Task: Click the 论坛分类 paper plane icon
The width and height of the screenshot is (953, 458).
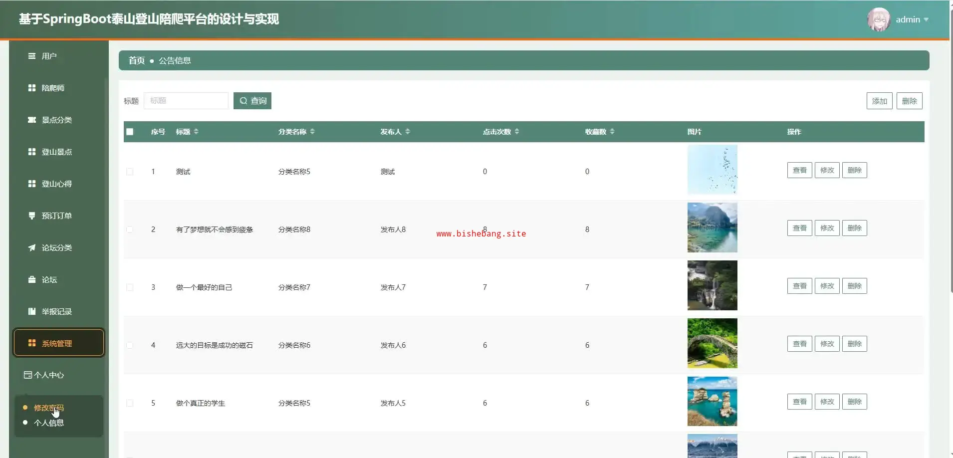Action: (x=31, y=247)
